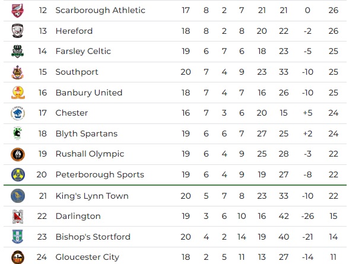Click the Darlington club badge
Viewport: 349px width, 264px height.
coord(18,216)
